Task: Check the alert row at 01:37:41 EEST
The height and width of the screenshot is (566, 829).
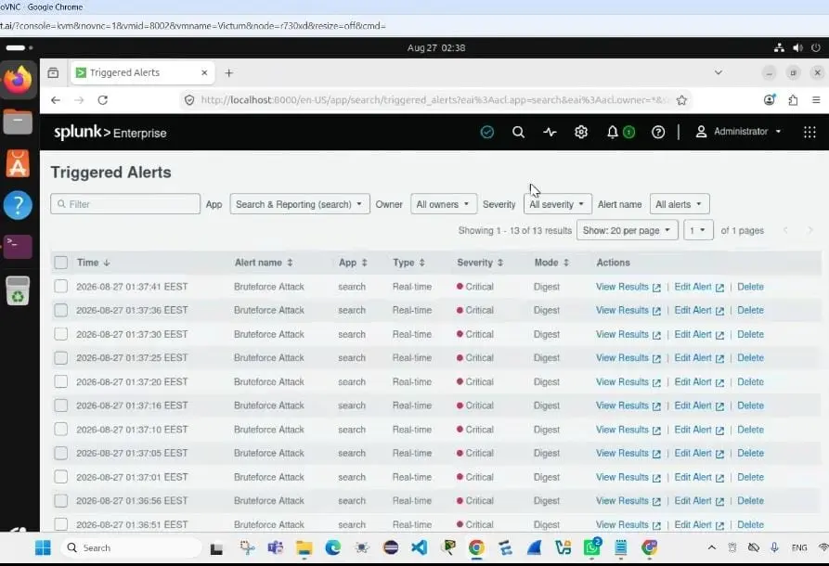Action: (60, 287)
